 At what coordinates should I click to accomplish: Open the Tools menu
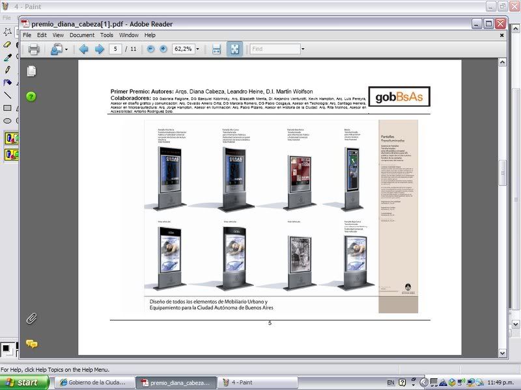point(107,35)
